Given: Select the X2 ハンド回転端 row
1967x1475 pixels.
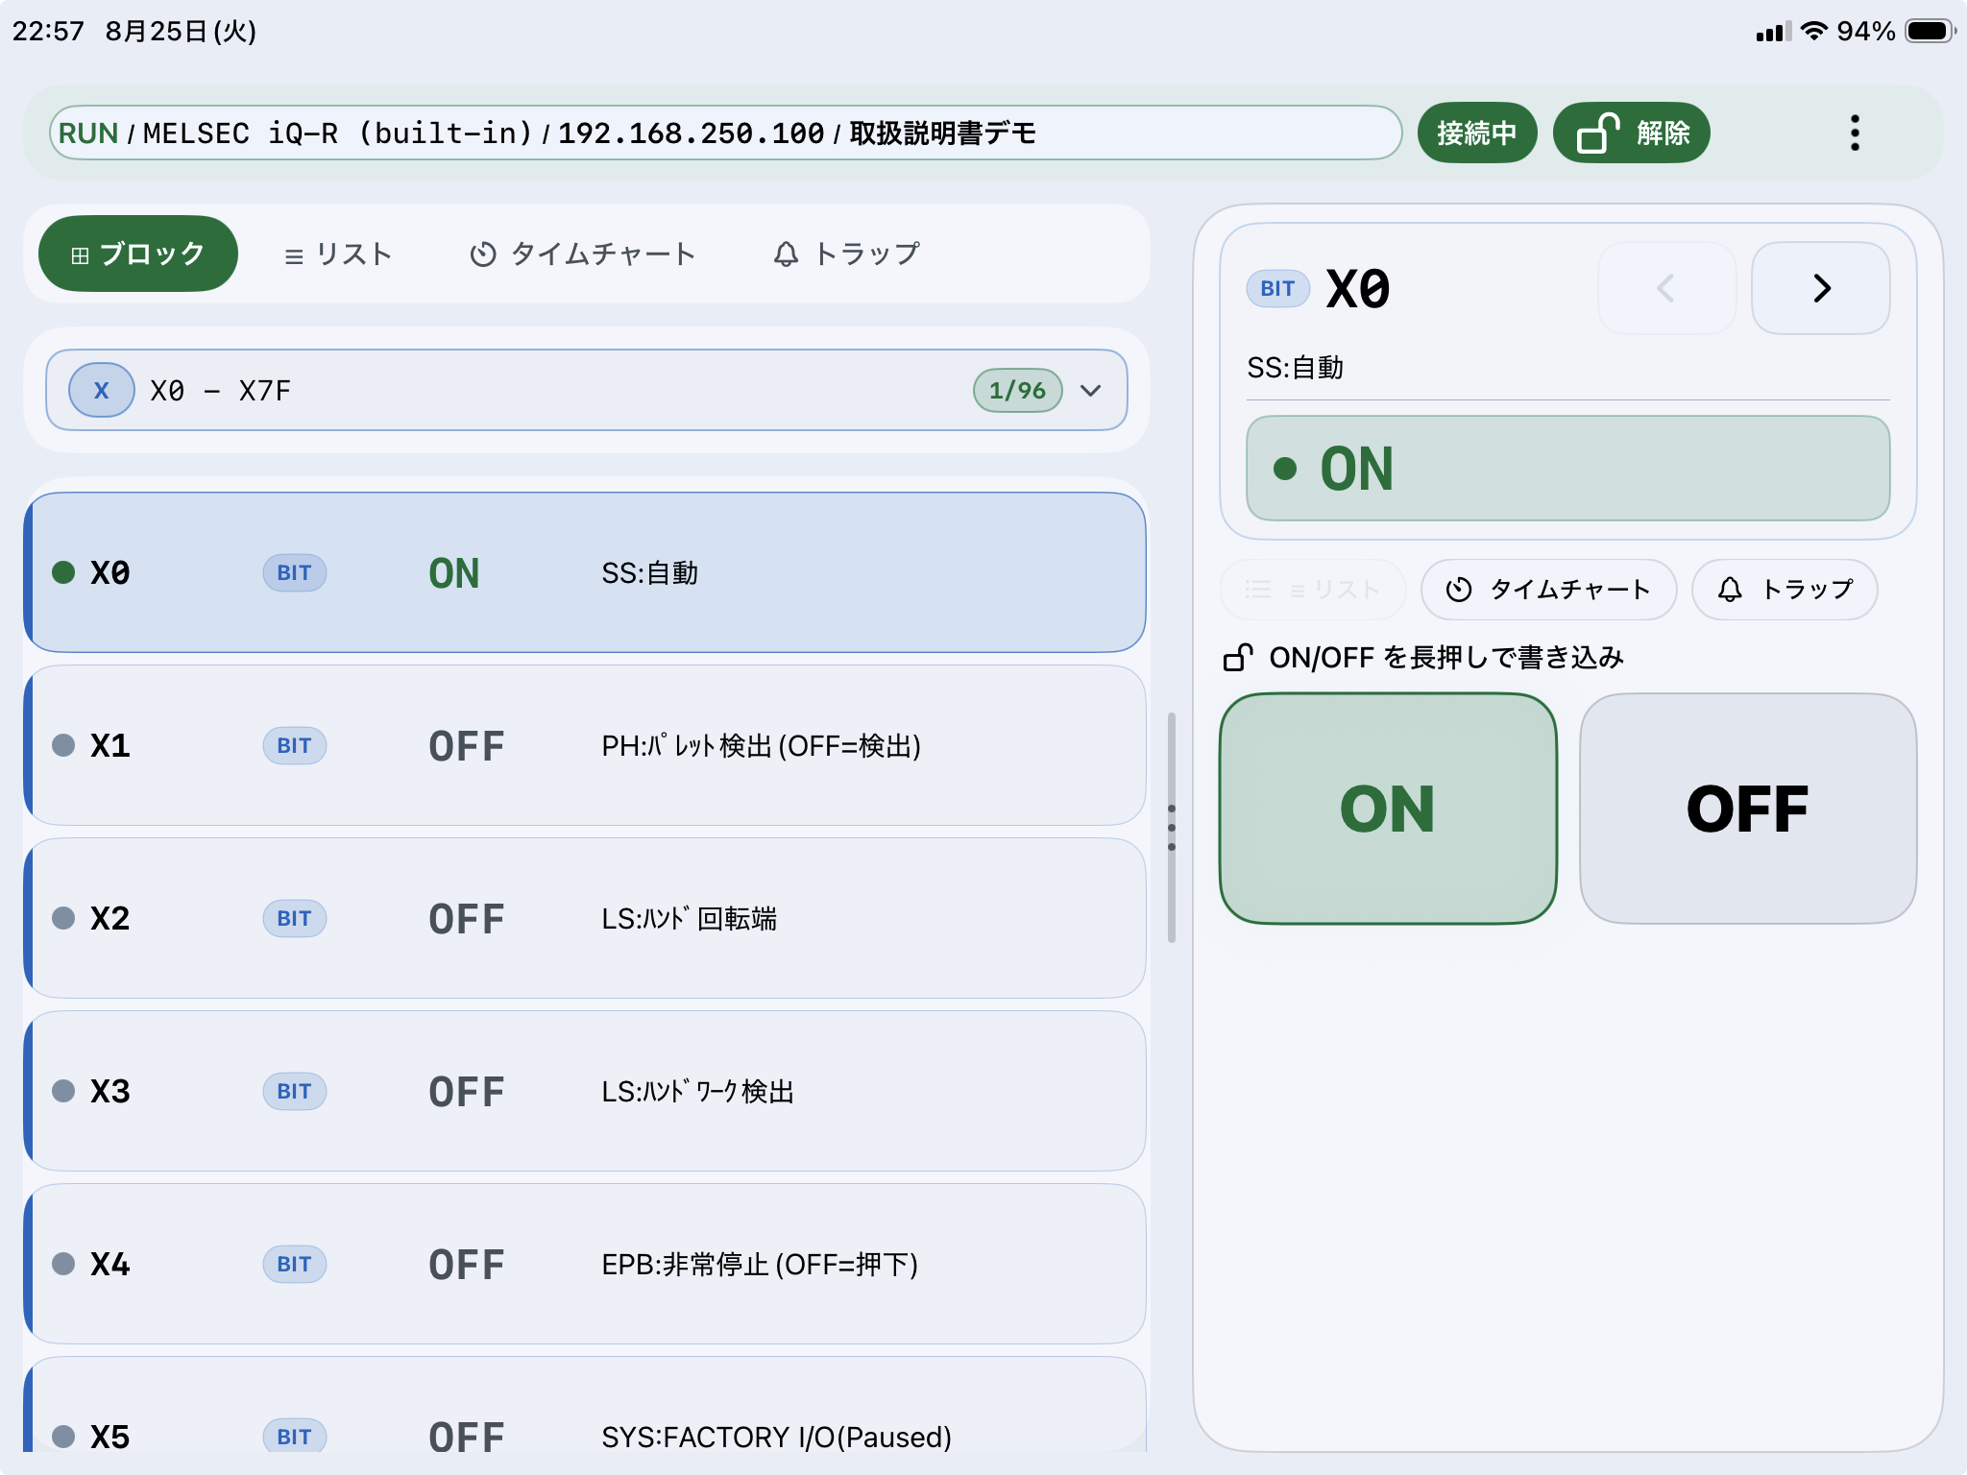Looking at the screenshot, I should point(585,918).
